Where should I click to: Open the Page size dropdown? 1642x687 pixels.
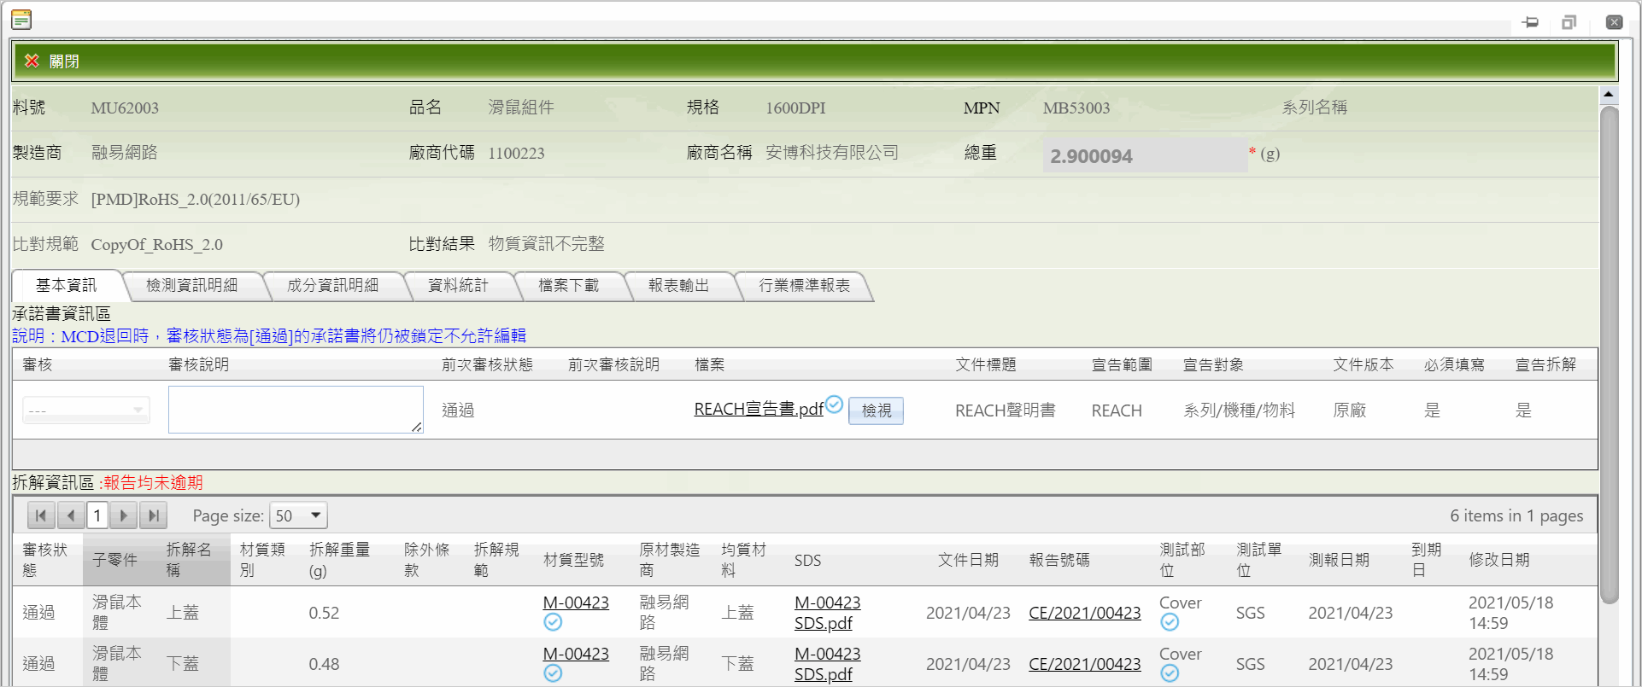coord(298,515)
